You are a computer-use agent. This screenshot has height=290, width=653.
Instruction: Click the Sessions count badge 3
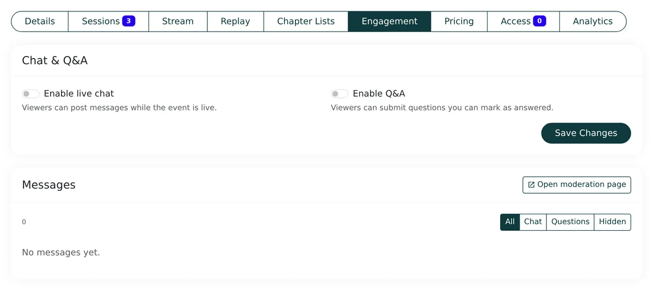coord(128,21)
